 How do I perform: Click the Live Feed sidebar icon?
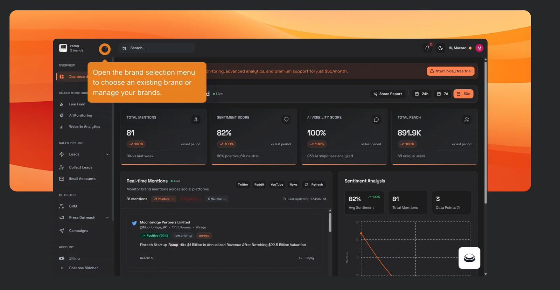tap(62, 104)
